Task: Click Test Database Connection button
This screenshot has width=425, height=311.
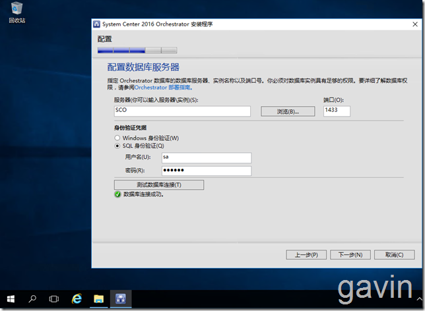Action: [x=159, y=185]
